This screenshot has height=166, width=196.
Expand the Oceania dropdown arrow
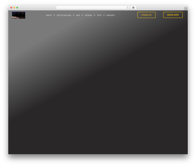[94, 15]
